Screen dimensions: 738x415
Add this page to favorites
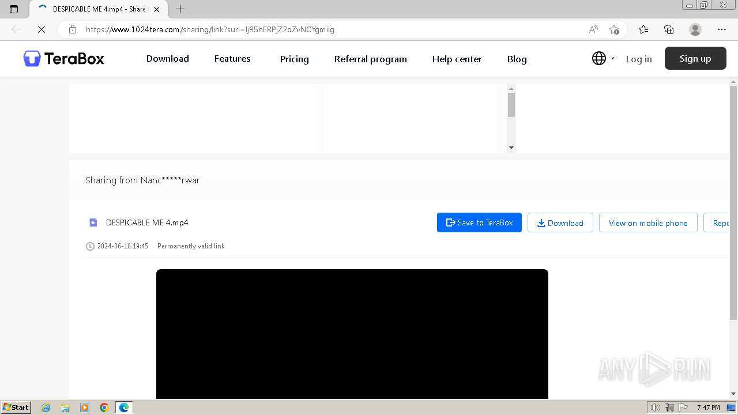tap(614, 29)
